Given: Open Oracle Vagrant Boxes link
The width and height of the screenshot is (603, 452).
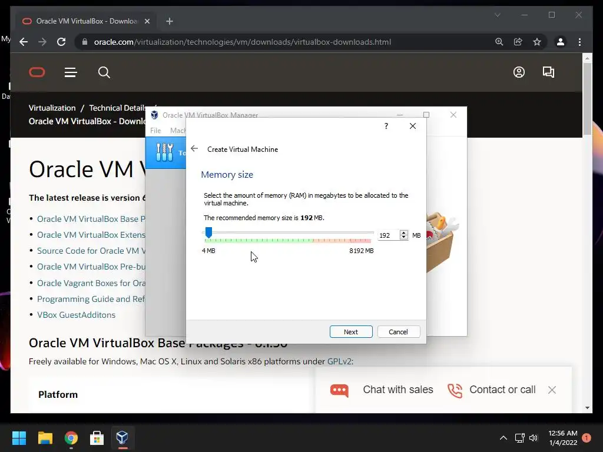Looking at the screenshot, I should click(91, 283).
